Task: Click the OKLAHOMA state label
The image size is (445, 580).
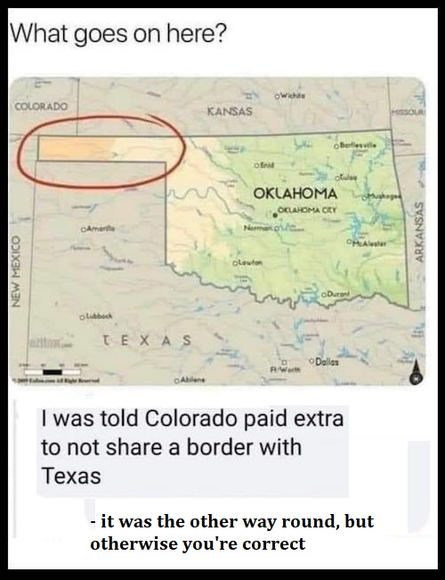Action: (x=295, y=193)
